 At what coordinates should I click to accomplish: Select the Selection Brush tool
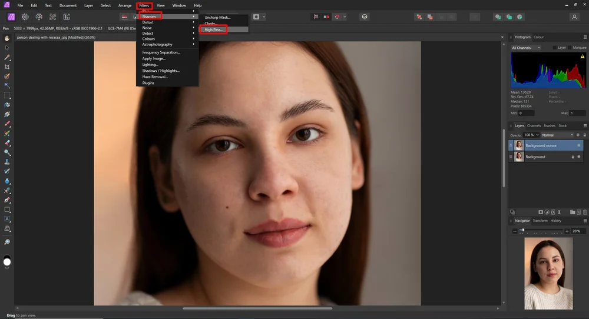(x=6, y=76)
